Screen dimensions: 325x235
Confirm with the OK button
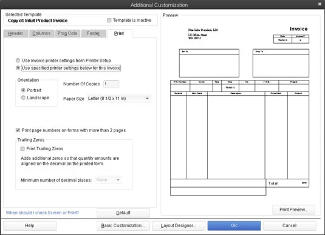(234, 226)
